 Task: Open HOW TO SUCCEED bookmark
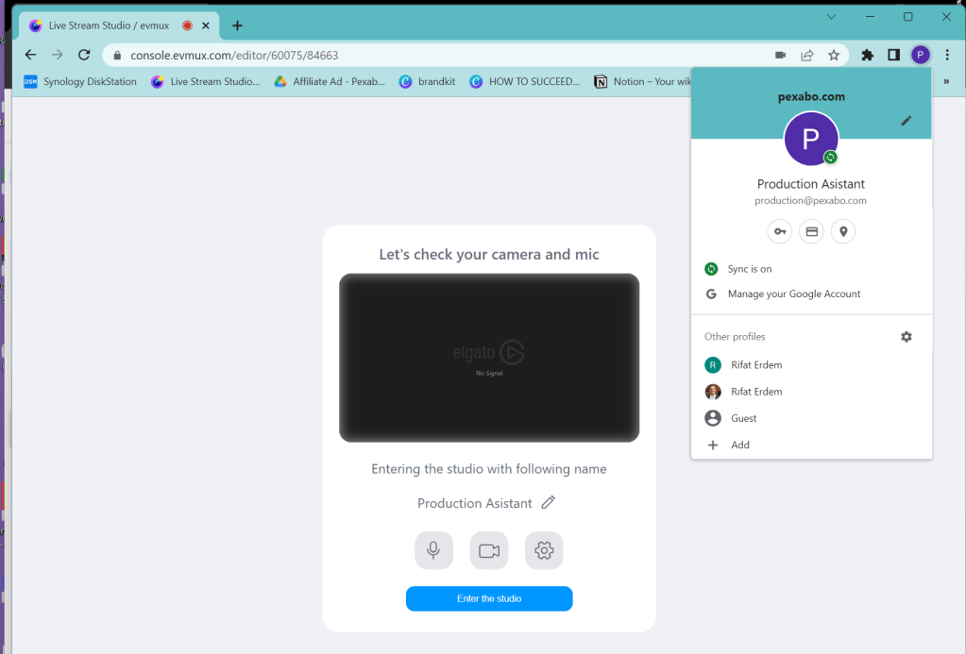(525, 81)
